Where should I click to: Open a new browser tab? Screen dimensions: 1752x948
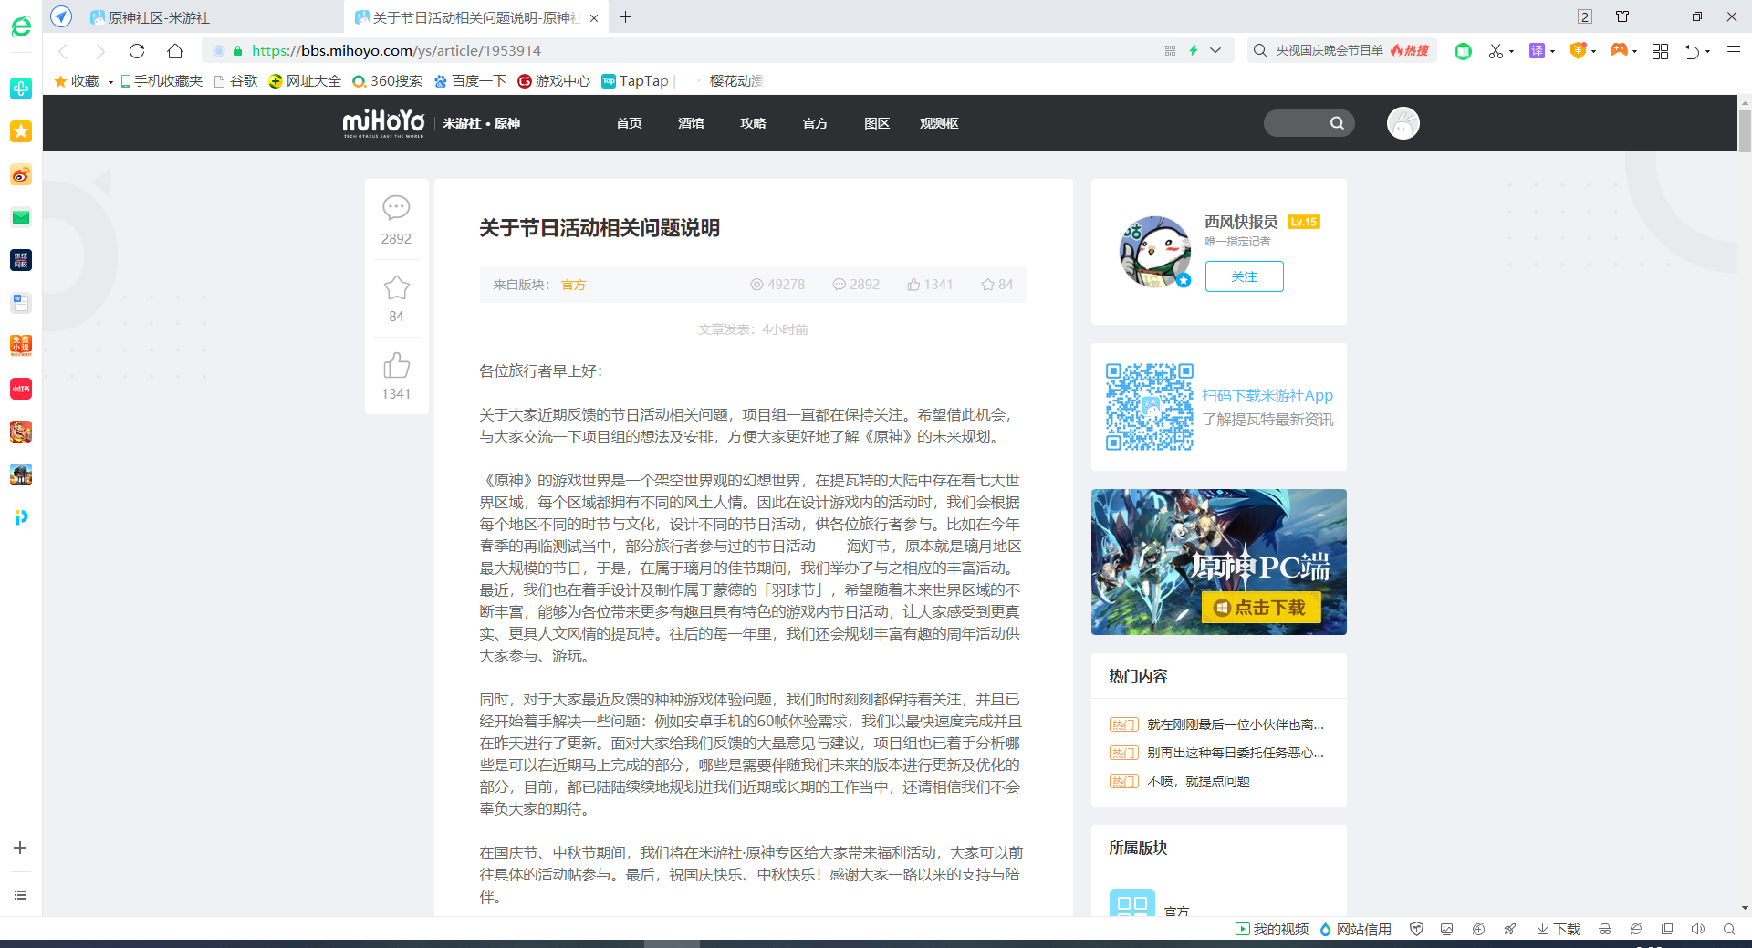[x=625, y=17]
